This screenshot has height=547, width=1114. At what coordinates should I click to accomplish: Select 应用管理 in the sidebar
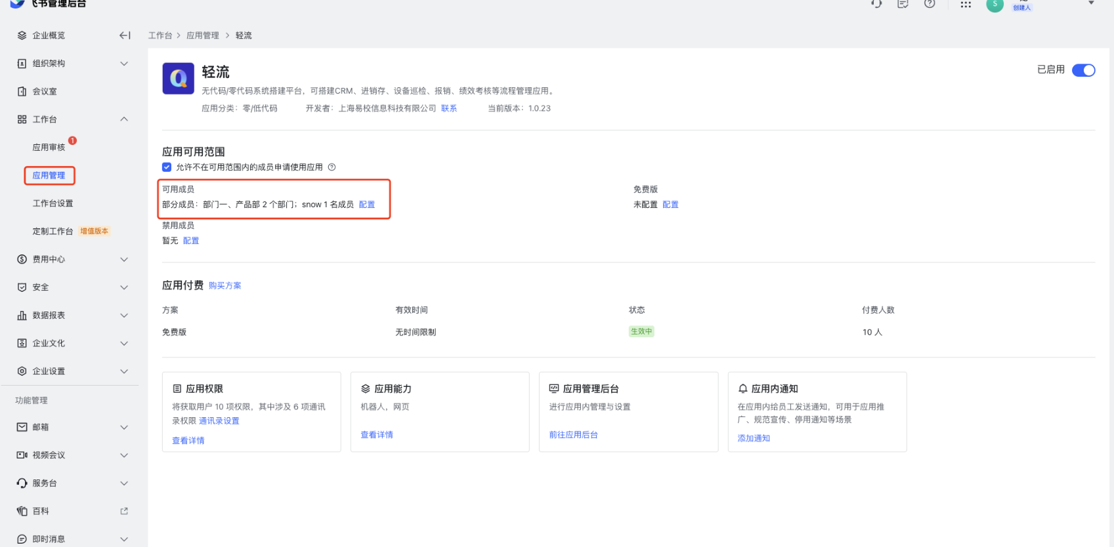click(x=49, y=175)
